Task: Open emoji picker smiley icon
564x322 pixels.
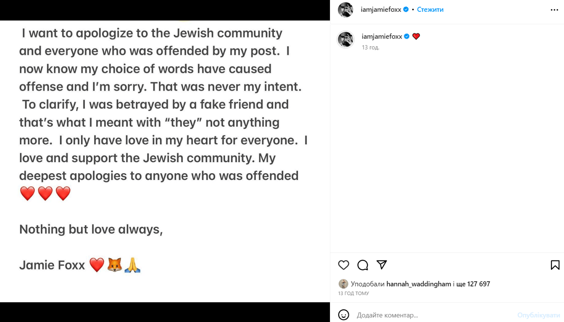Action: coord(344,315)
